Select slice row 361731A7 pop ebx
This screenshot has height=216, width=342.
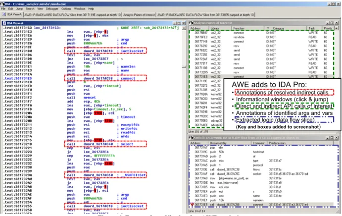pyautogui.click(x=261, y=148)
